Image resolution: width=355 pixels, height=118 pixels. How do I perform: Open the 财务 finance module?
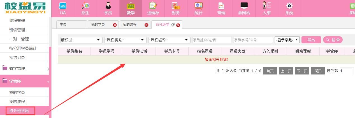(176, 8)
